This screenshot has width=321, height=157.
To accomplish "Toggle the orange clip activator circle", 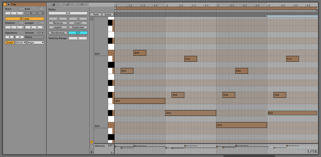I will click(5, 4).
